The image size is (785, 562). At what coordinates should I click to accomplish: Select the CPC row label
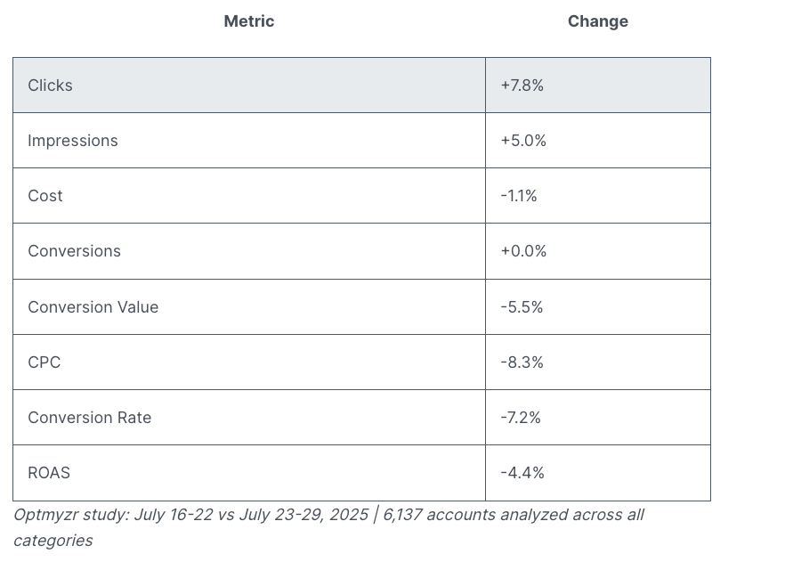(45, 362)
